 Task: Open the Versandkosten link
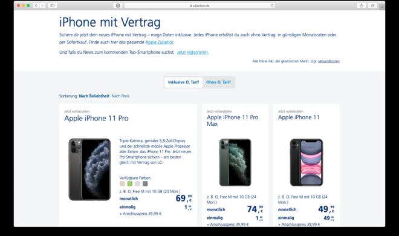coord(329,61)
